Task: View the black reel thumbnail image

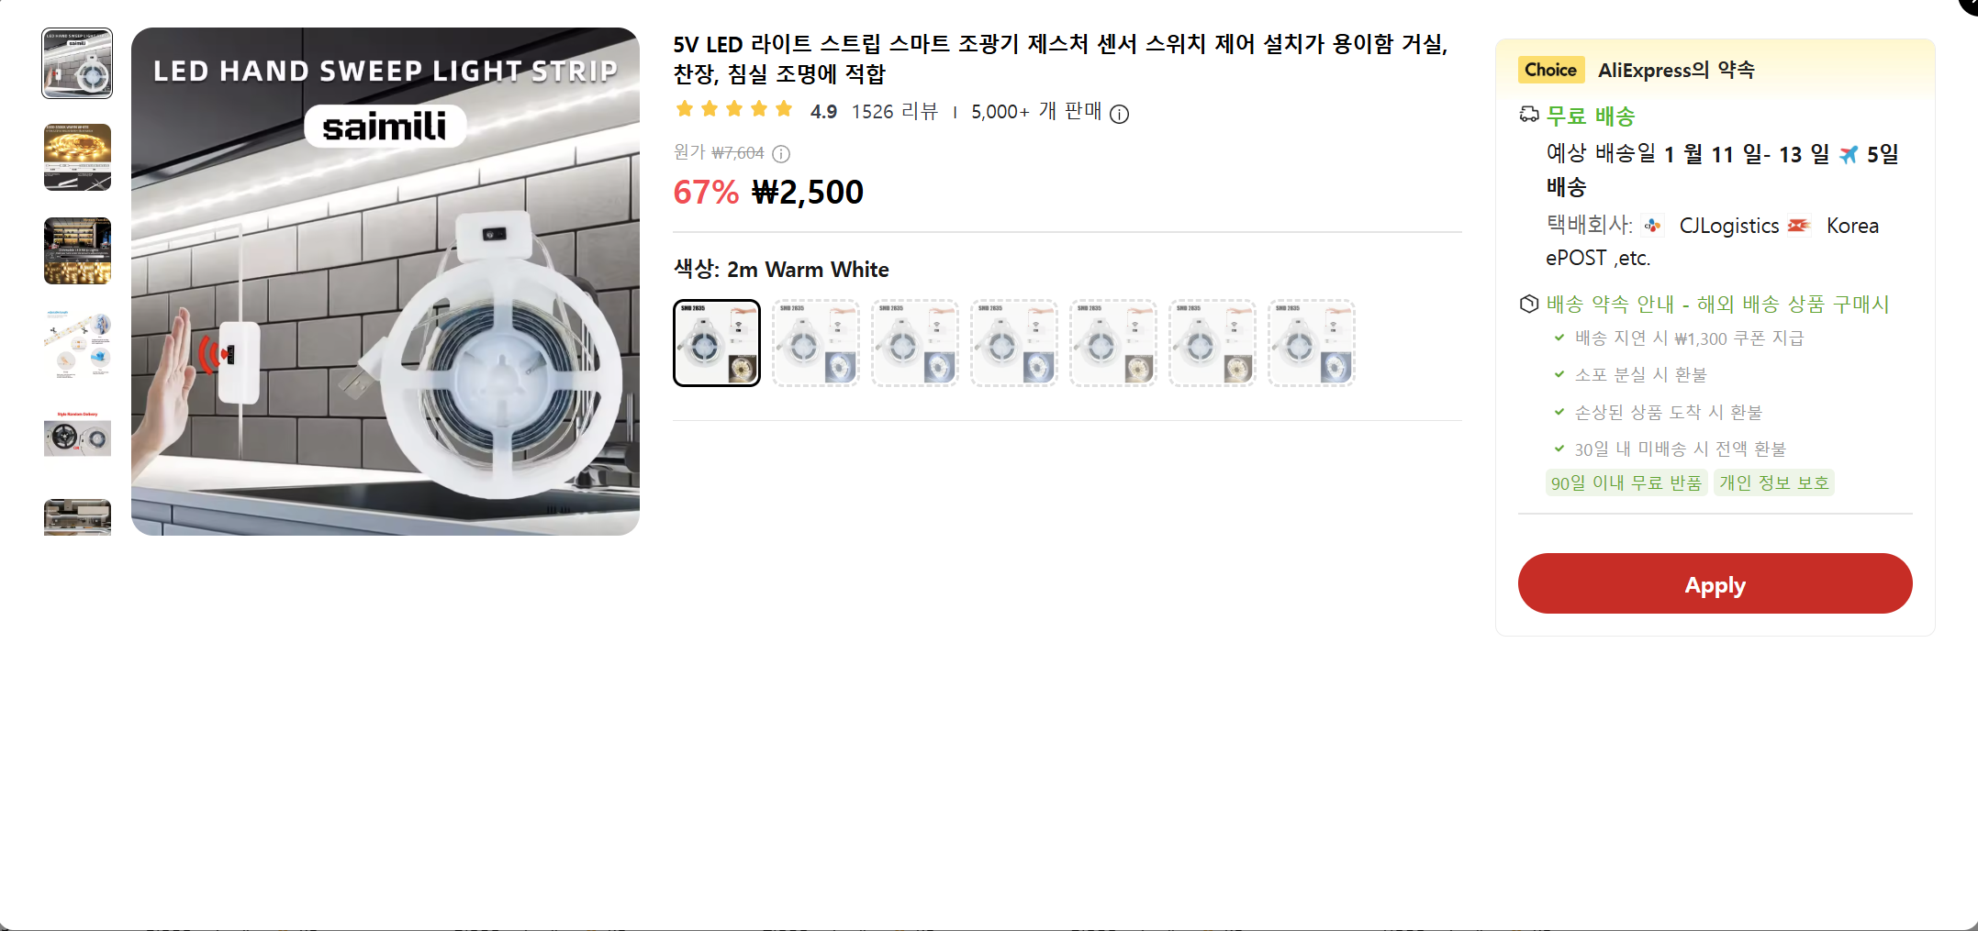Action: pos(77,438)
